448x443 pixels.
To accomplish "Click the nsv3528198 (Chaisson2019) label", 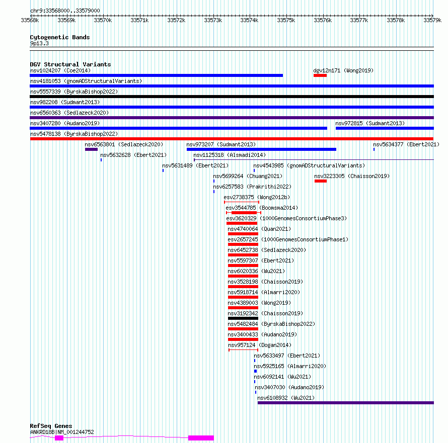I will click(265, 282).
